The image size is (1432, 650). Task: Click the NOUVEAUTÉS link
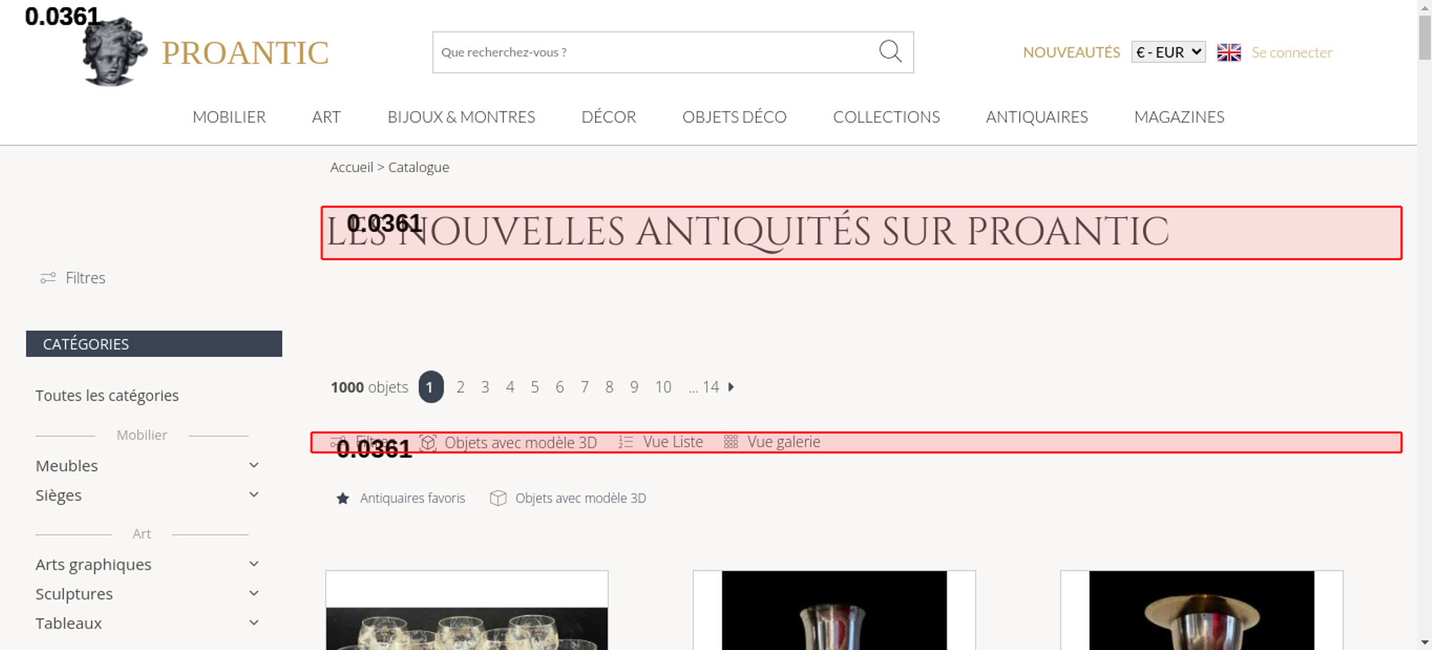pyautogui.click(x=1071, y=52)
